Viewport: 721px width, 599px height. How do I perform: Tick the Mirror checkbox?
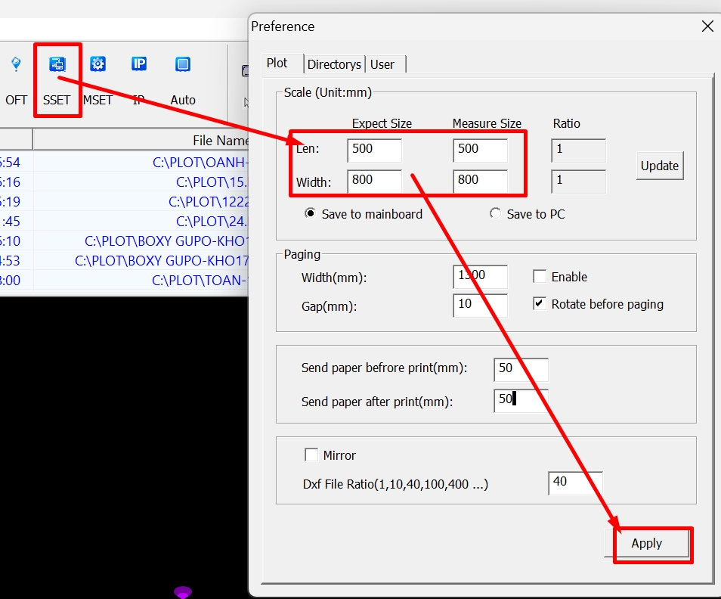tap(311, 455)
